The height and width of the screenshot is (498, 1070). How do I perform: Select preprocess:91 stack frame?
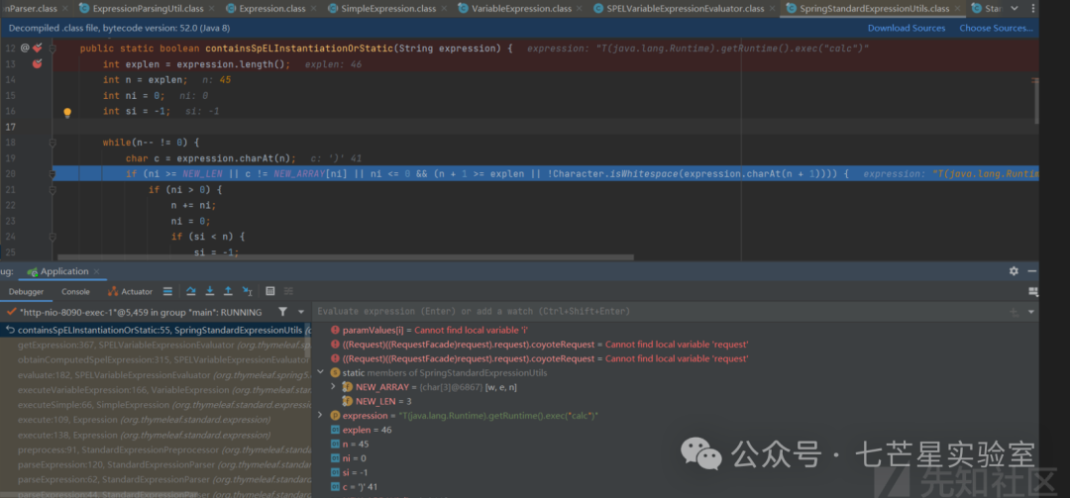[156, 449]
